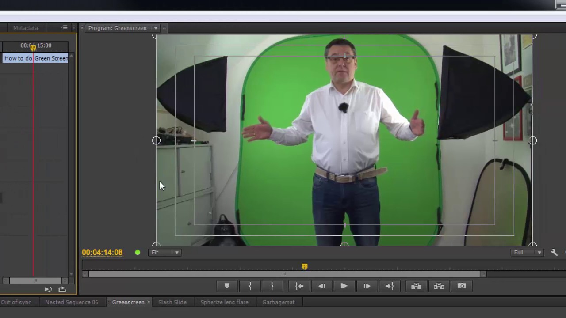
Task: Click the left panel horizontal zoom scrollbar
Action: (x=35, y=280)
